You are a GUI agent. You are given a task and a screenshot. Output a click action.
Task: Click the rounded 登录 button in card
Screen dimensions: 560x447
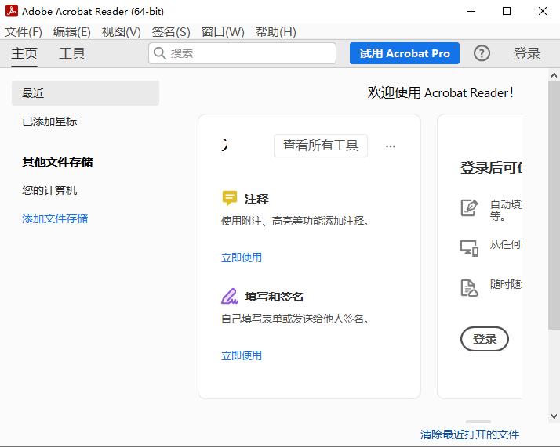pos(485,339)
